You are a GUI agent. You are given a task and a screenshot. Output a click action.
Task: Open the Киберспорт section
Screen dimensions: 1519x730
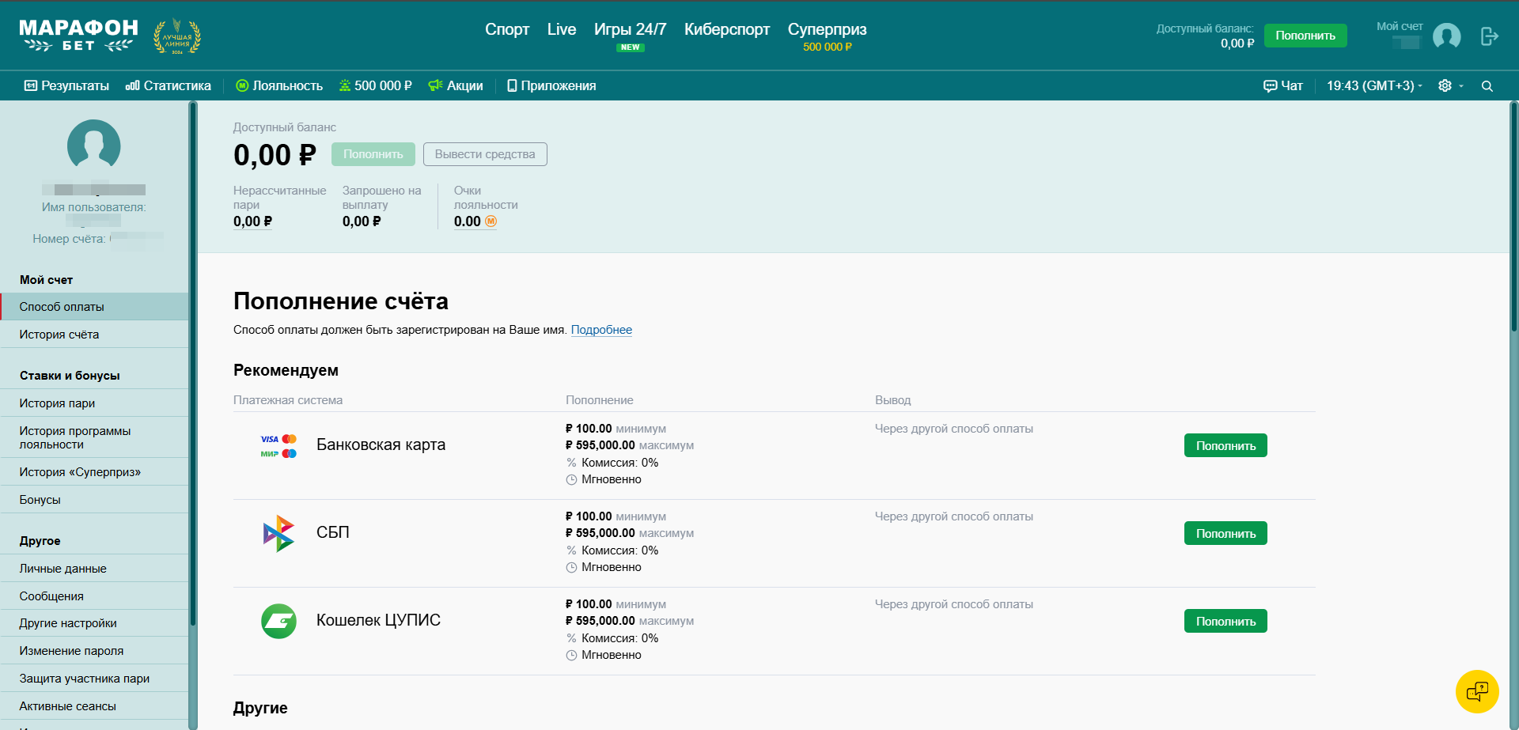[x=726, y=29]
